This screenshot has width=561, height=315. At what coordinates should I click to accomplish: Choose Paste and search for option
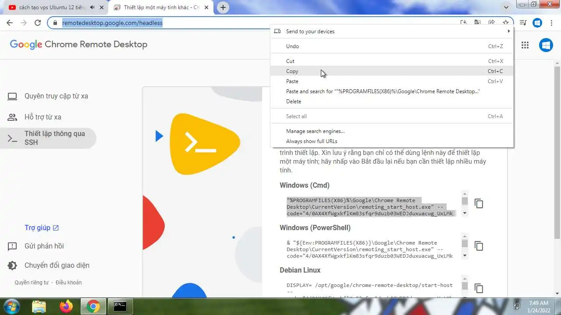point(392,91)
